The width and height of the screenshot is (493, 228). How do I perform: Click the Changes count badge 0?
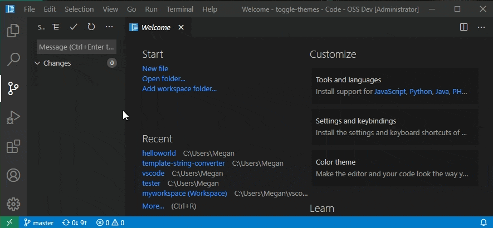tap(111, 63)
